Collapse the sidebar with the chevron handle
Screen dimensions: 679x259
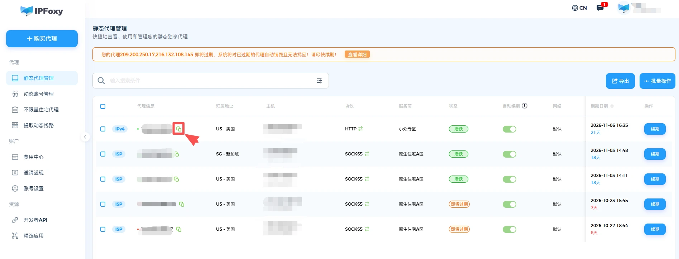tap(85, 137)
